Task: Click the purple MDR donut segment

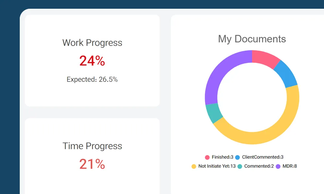Action: [x=220, y=74]
